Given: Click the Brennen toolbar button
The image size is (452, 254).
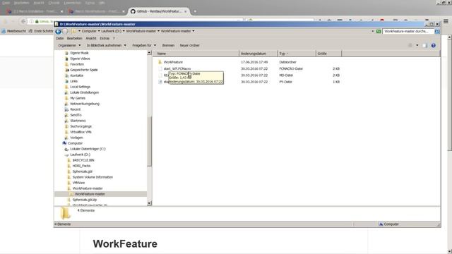Looking at the screenshot, I should tap(168, 45).
